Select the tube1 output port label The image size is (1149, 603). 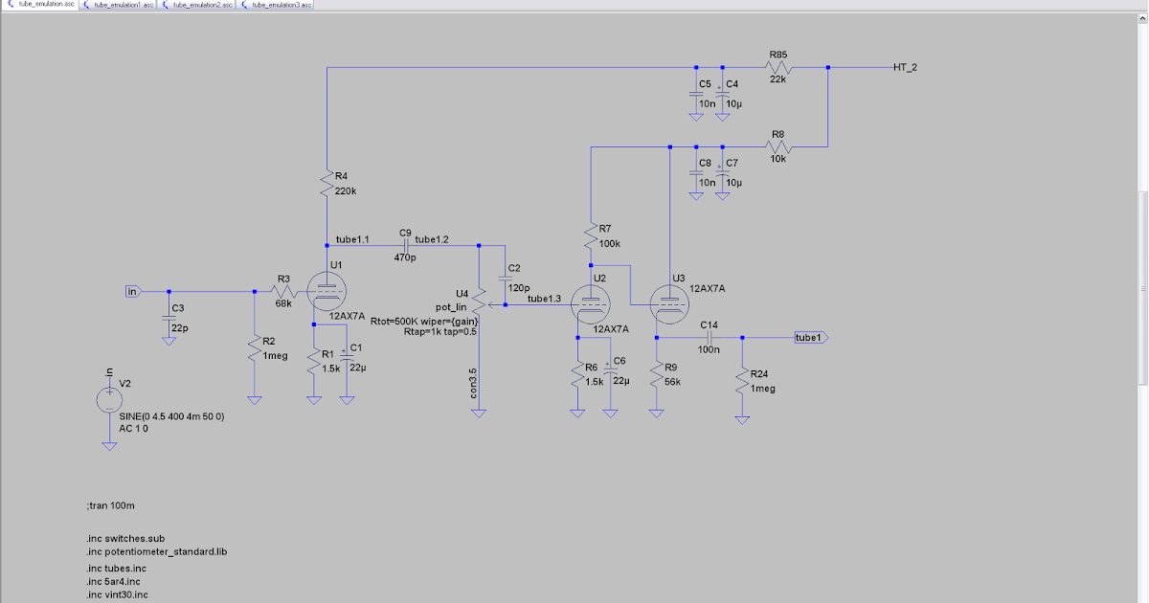pos(809,337)
